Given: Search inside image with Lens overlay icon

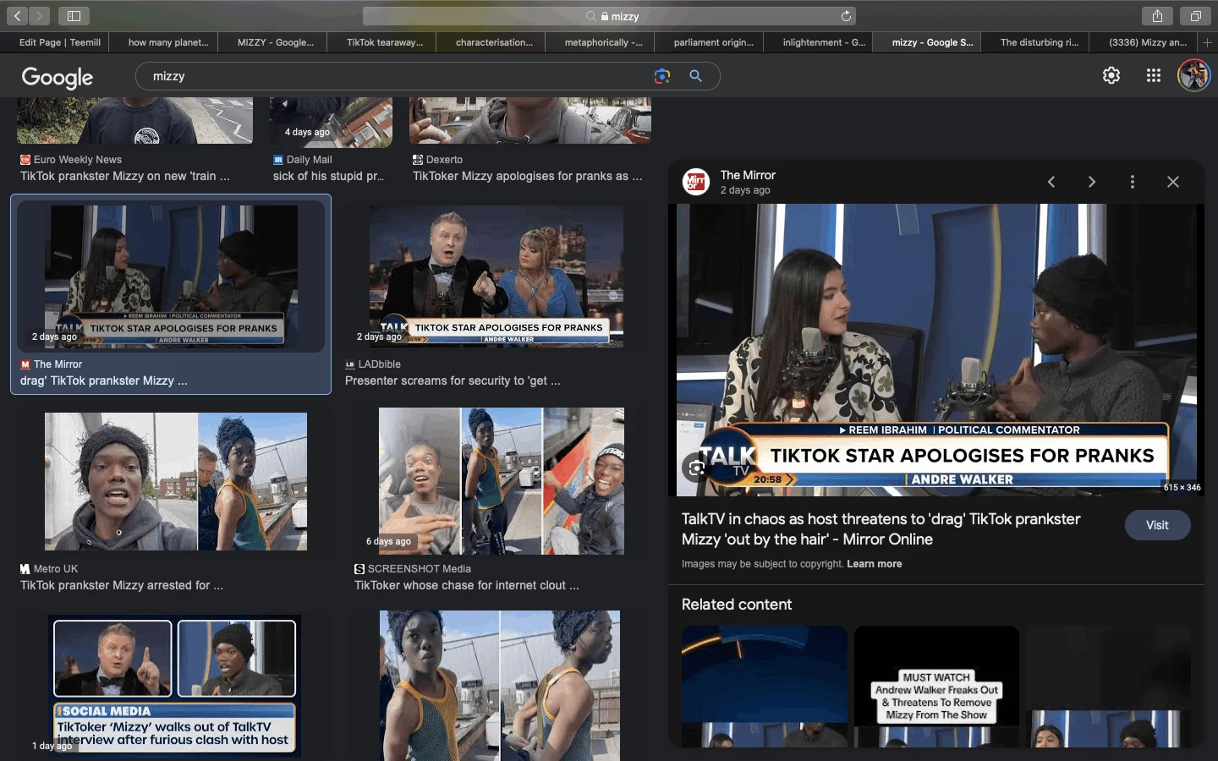Looking at the screenshot, I should click(696, 468).
